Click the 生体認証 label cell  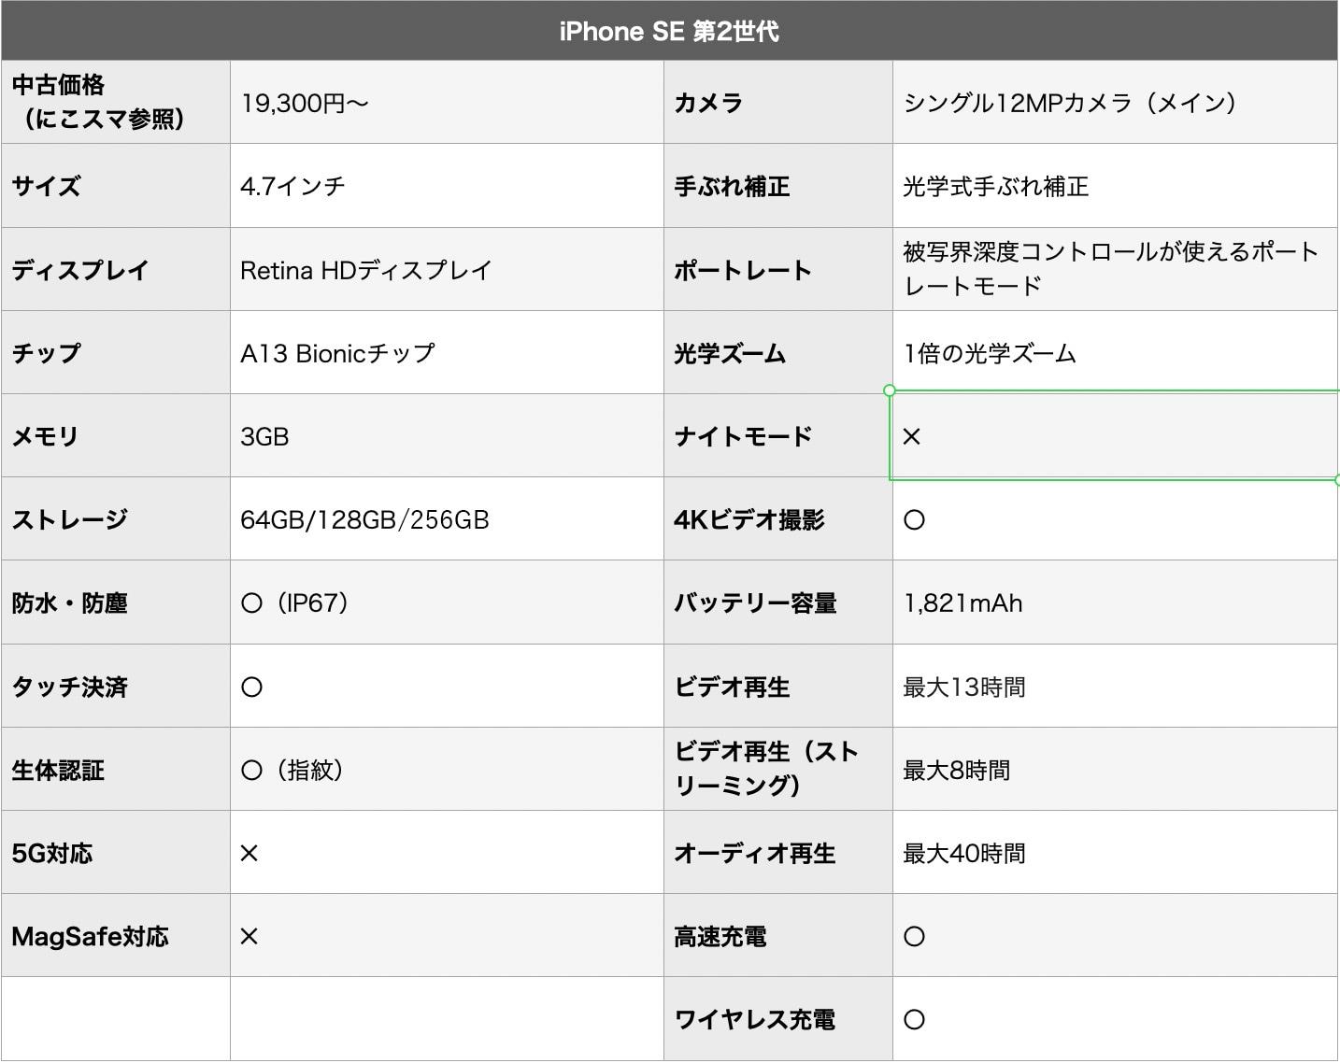(x=116, y=769)
